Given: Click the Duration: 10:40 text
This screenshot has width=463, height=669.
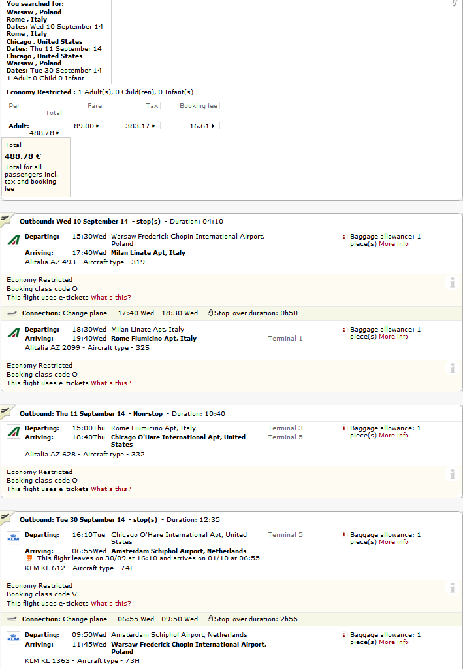Looking at the screenshot, I should pyautogui.click(x=199, y=414).
